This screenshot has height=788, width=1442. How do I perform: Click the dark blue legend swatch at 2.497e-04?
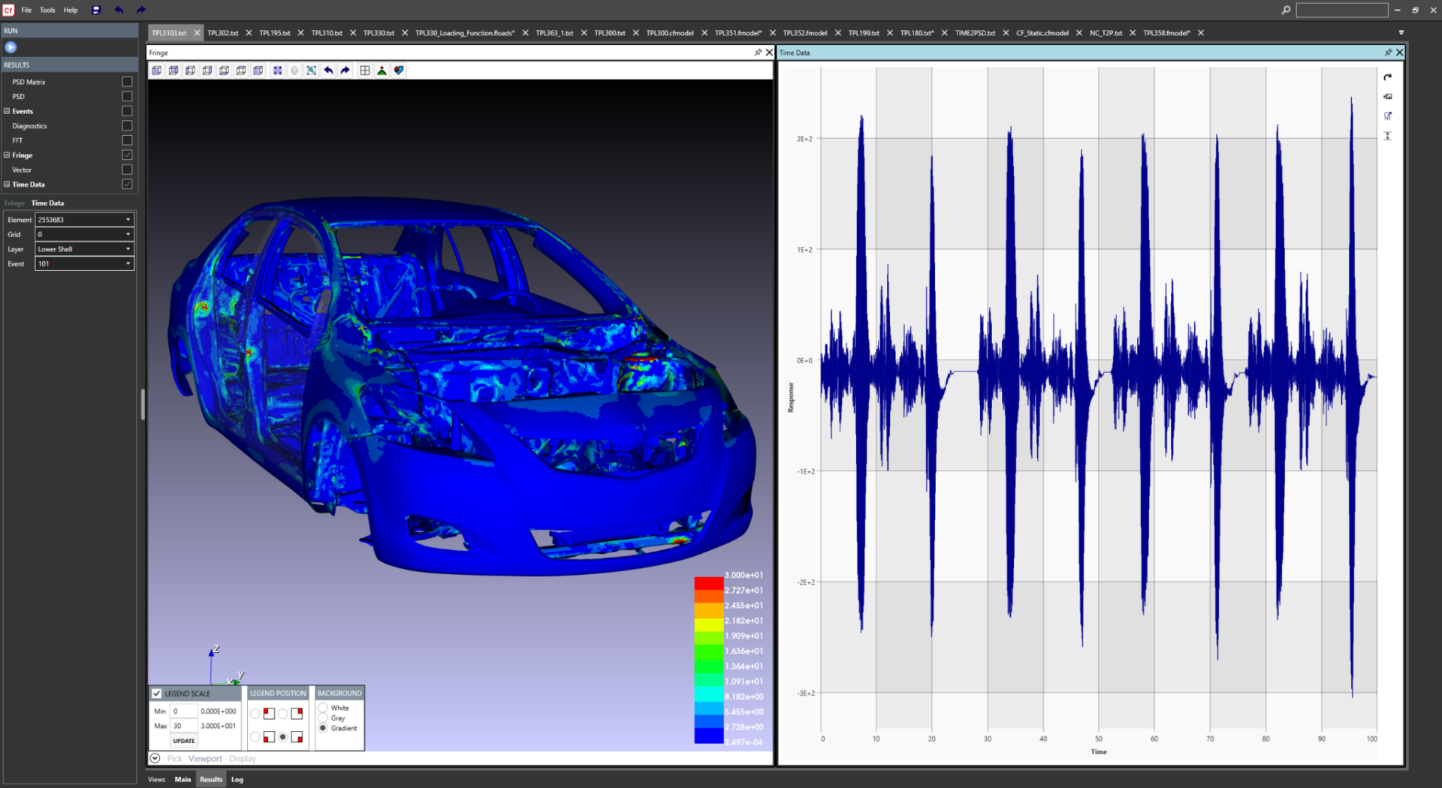(x=709, y=736)
